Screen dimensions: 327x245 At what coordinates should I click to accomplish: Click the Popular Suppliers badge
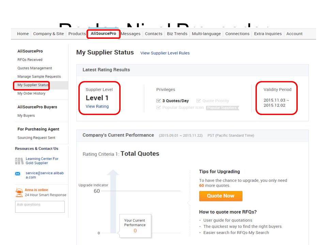pos(222,108)
